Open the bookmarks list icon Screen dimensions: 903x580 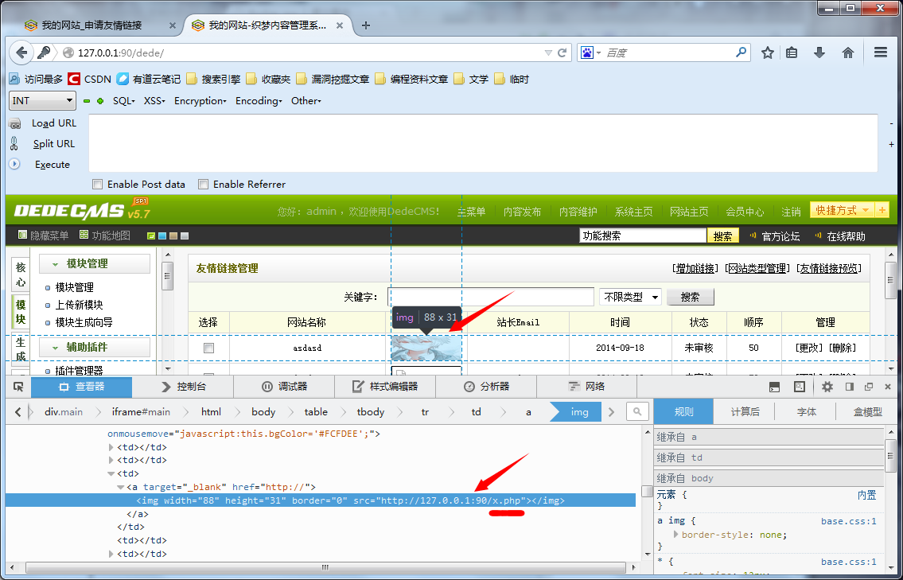[x=792, y=53]
